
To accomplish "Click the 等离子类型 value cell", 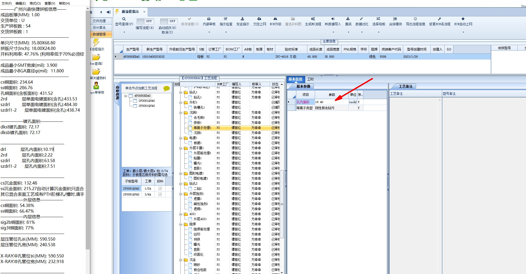I will pos(332,108).
